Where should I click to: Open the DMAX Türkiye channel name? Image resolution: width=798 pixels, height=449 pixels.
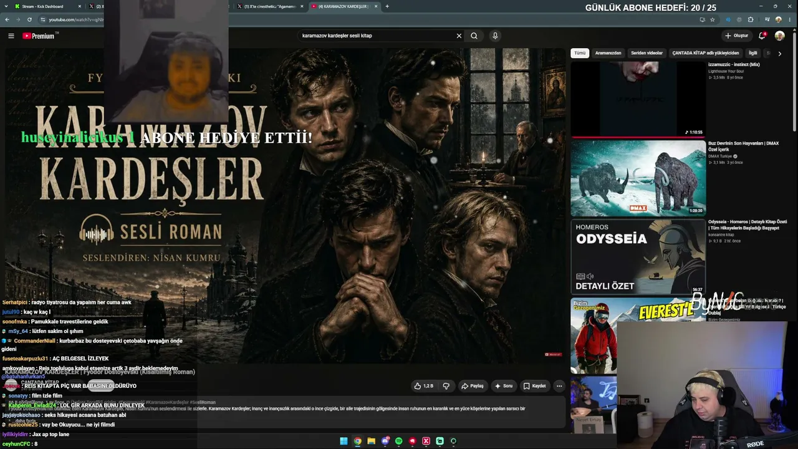pyautogui.click(x=720, y=156)
